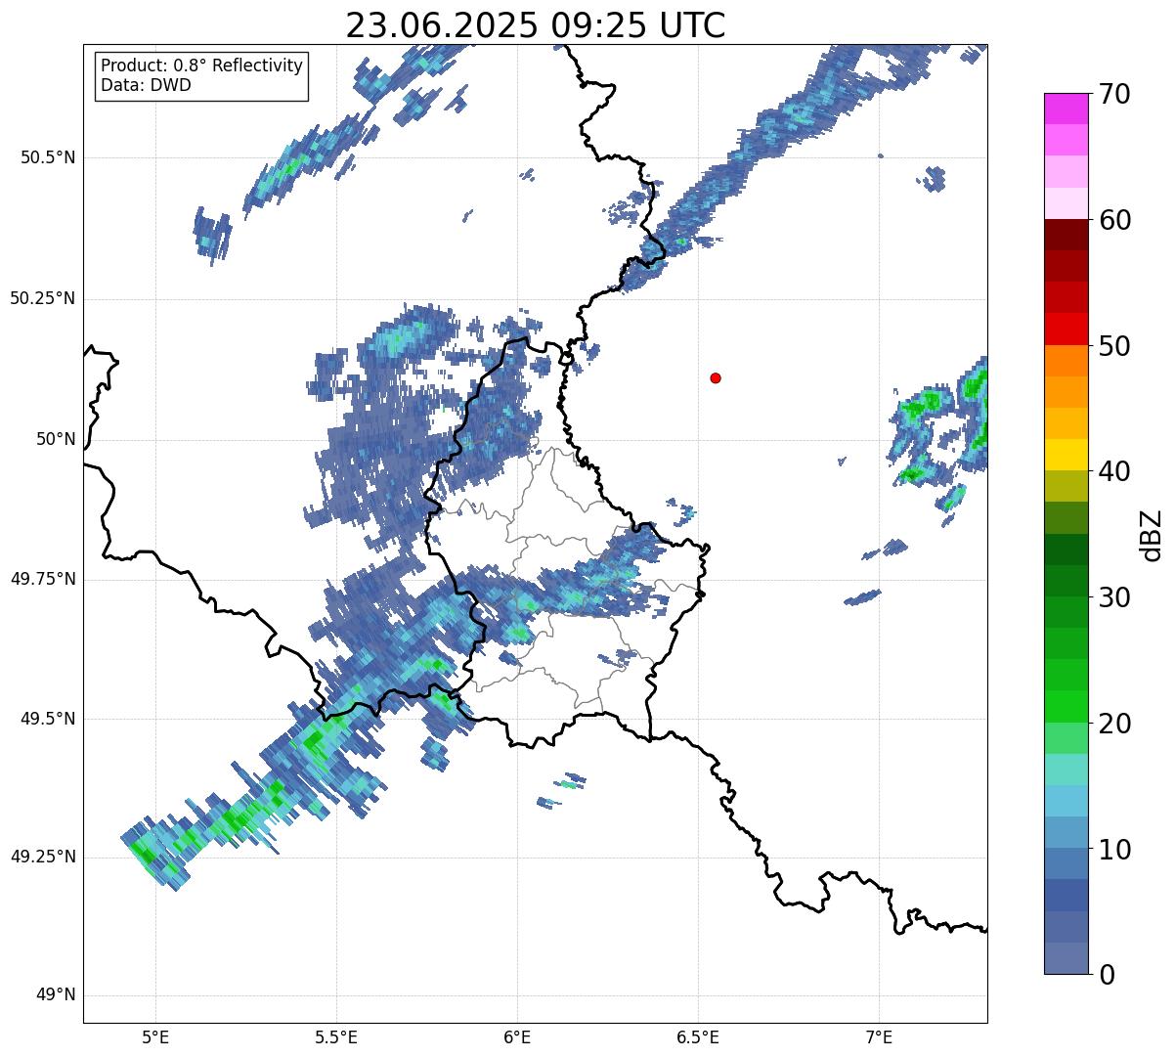Click the 49.75°N latitude label
This screenshot has height=1057, width=1175.
coord(43,579)
